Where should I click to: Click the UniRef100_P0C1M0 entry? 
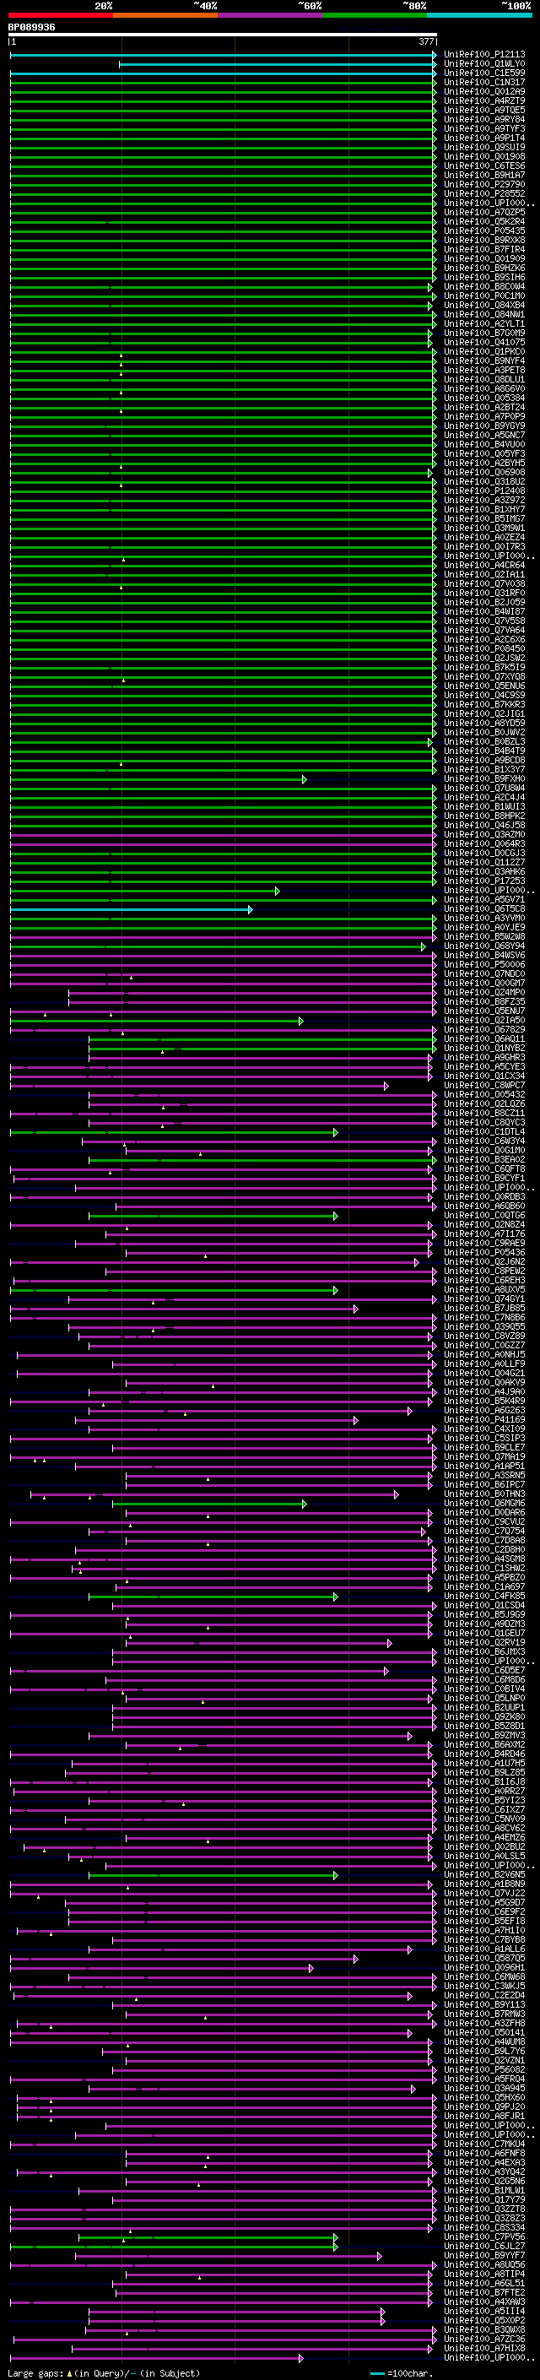pyautogui.click(x=484, y=295)
